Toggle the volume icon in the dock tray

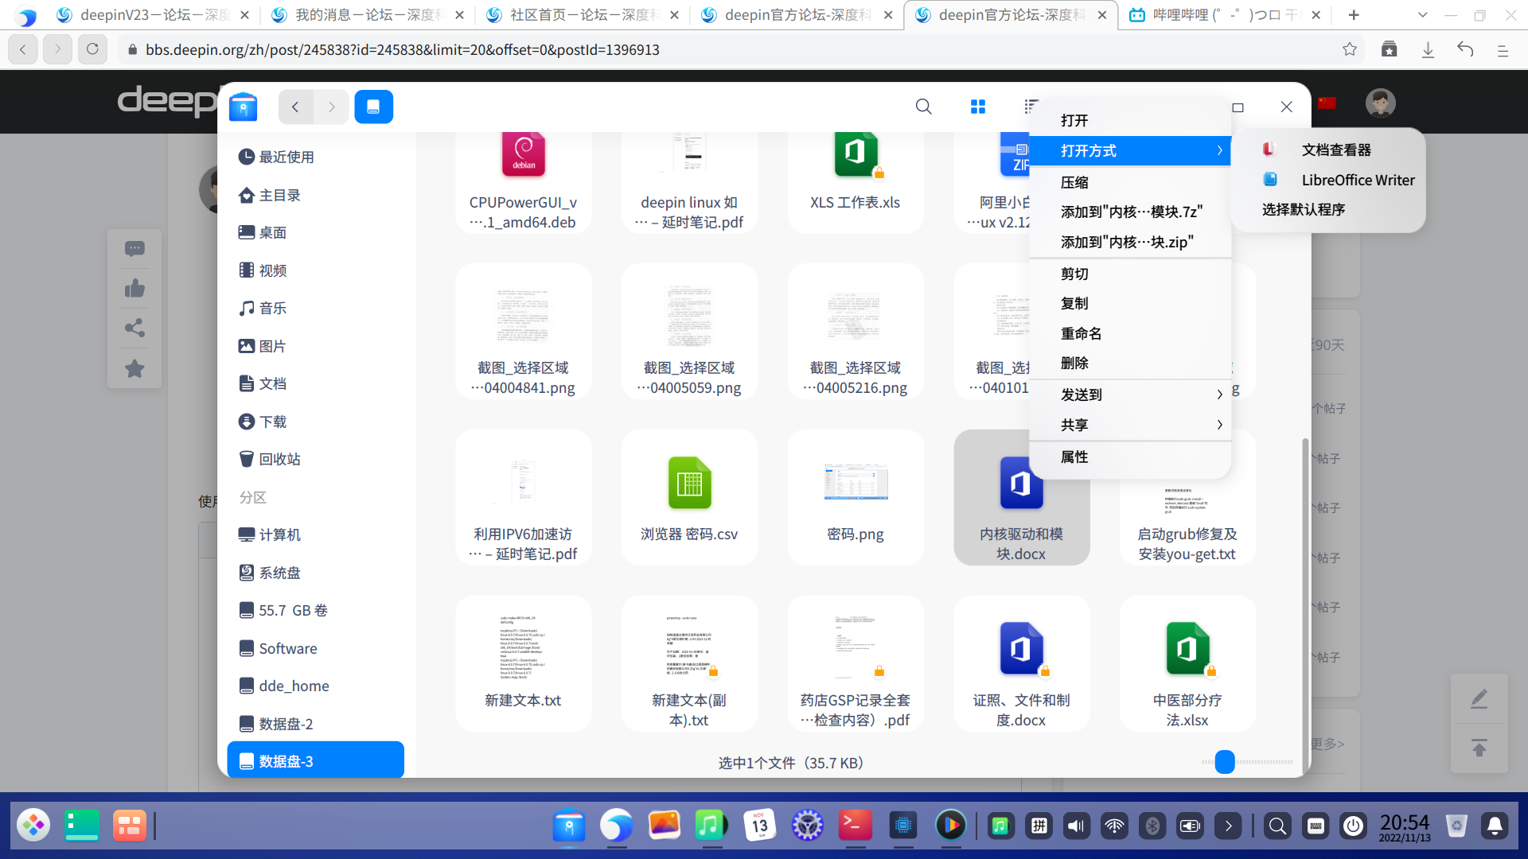tap(1076, 826)
